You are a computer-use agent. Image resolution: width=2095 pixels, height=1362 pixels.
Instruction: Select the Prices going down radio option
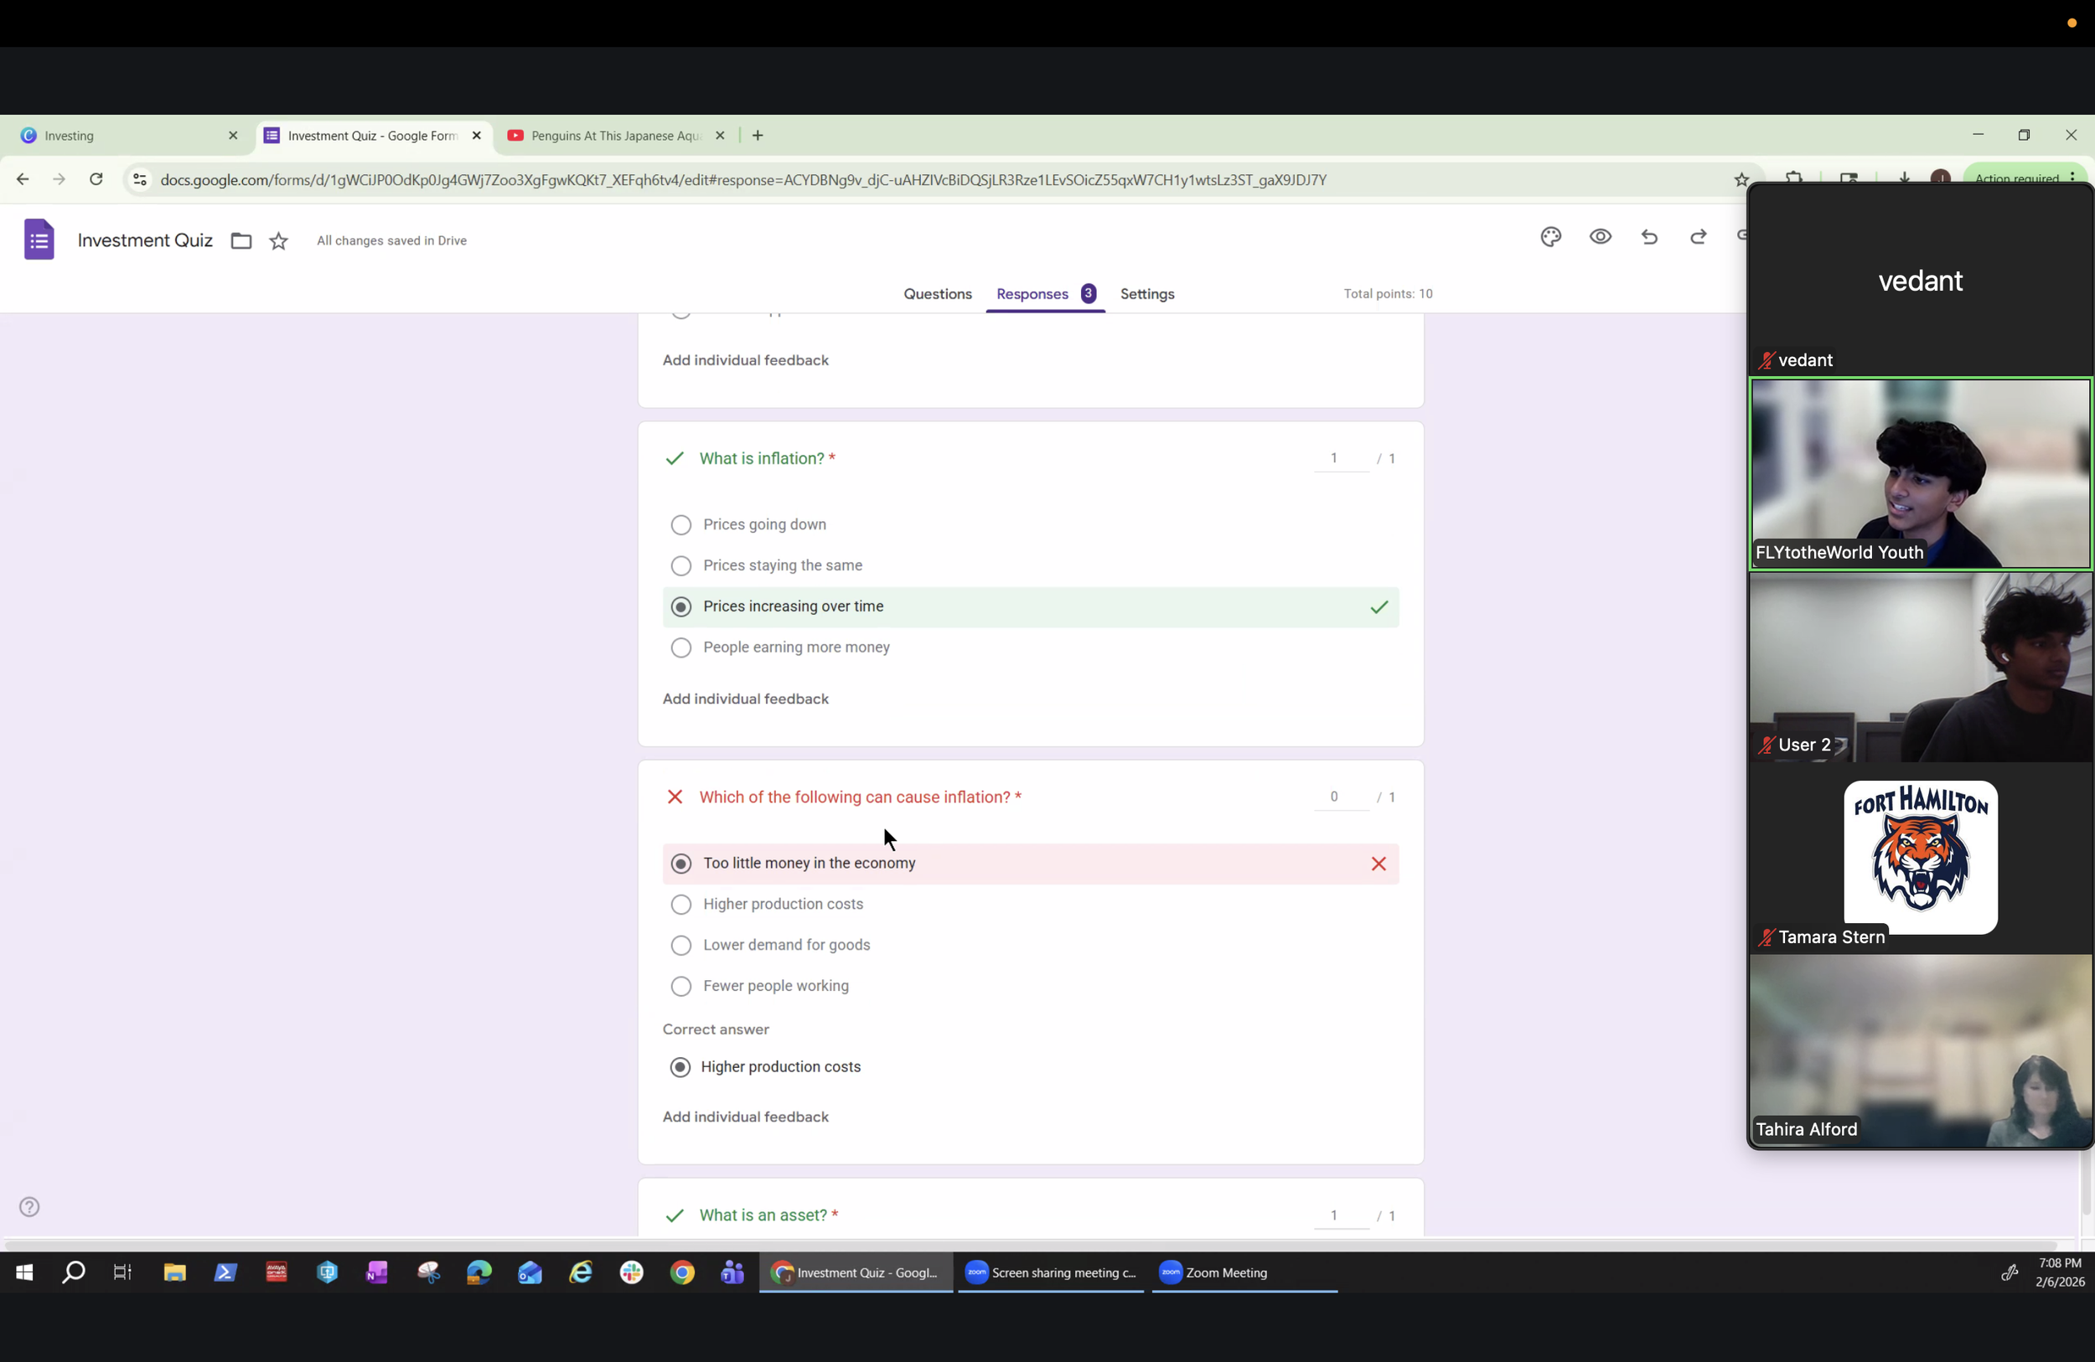(680, 524)
